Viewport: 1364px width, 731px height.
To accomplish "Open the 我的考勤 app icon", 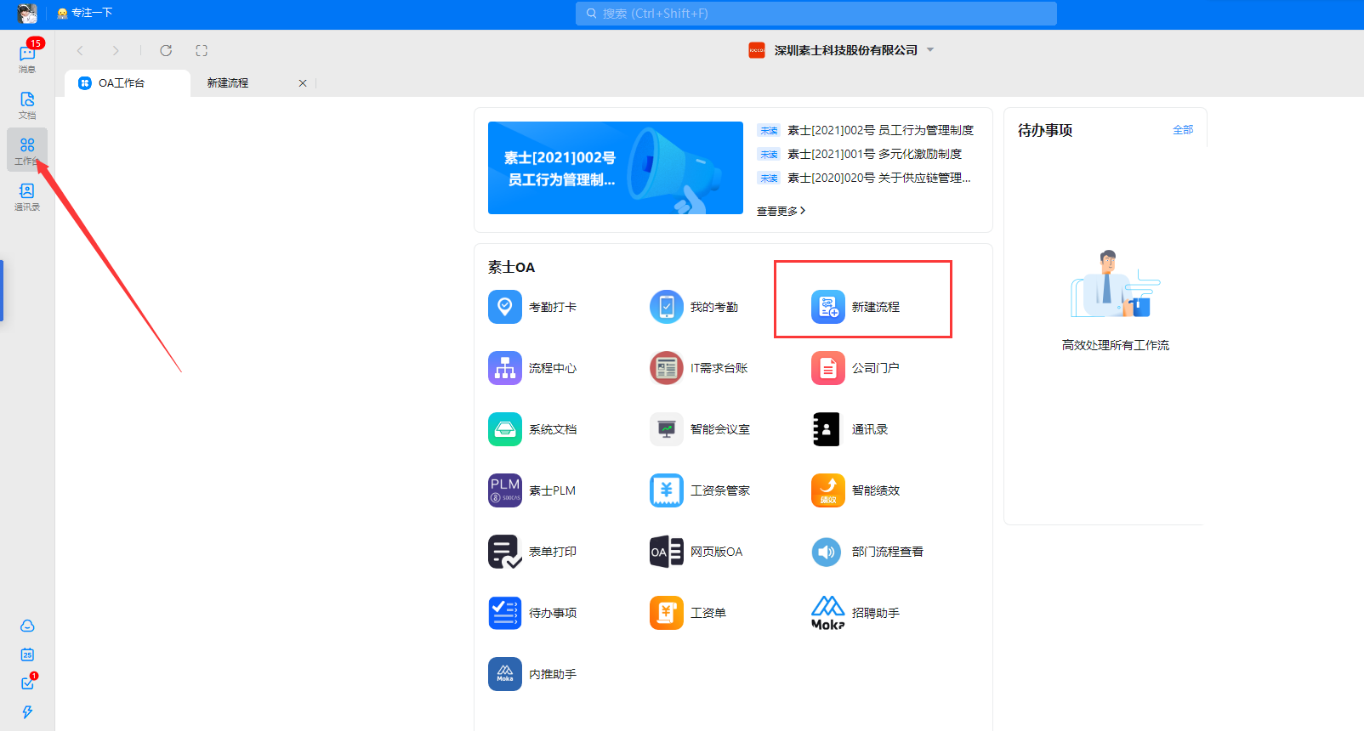I will 667,307.
